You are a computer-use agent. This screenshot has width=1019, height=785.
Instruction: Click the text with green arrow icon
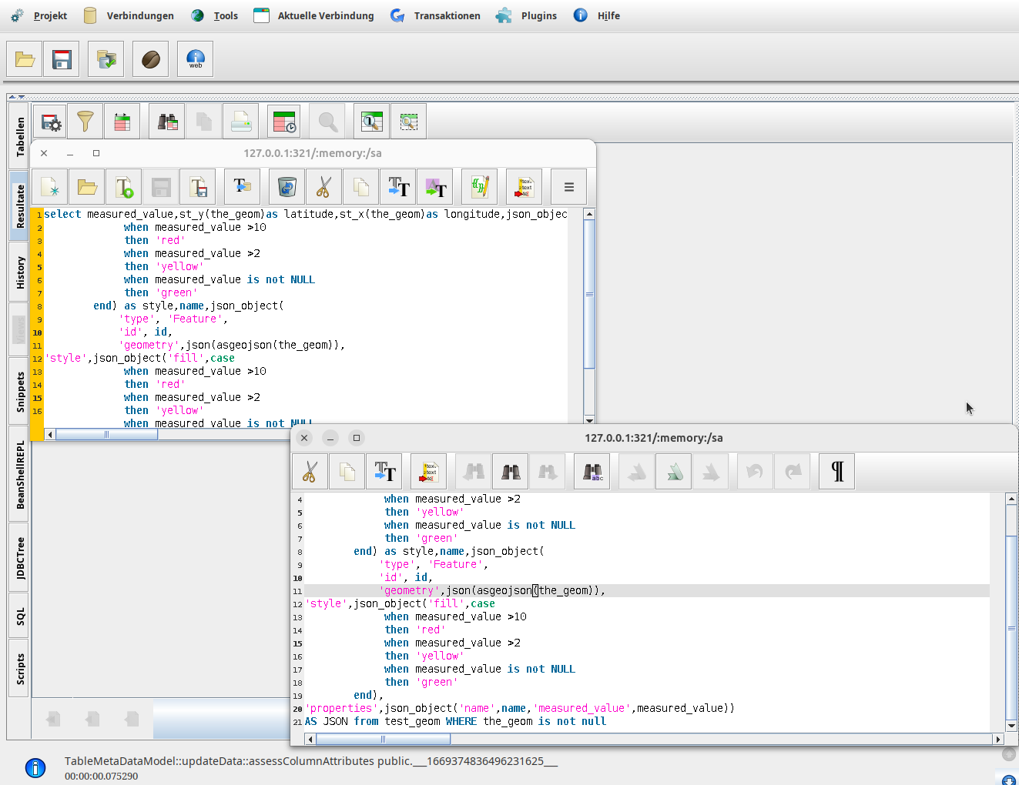pyautogui.click(x=123, y=187)
